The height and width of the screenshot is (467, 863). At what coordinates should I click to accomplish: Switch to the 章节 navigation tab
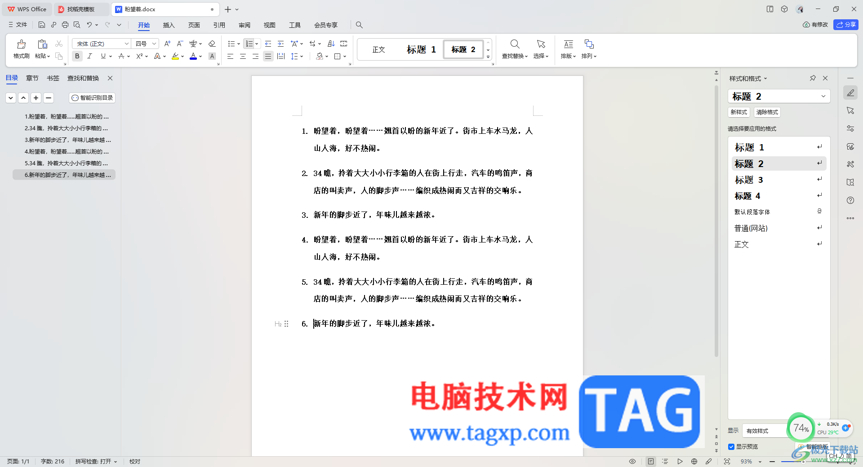32,78
